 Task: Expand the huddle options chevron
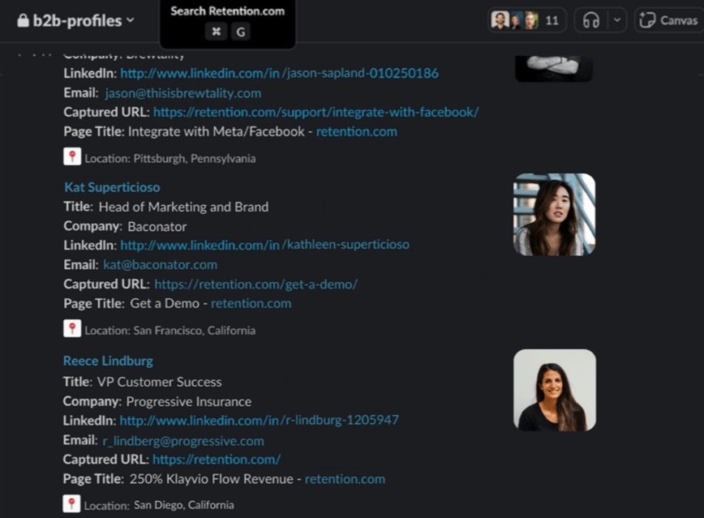(617, 20)
